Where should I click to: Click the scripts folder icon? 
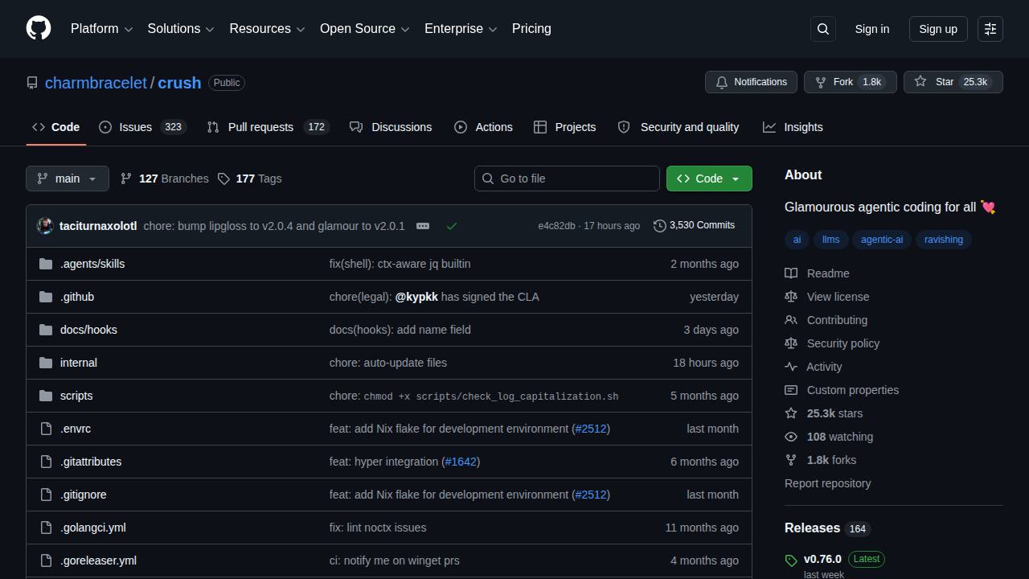tap(46, 396)
